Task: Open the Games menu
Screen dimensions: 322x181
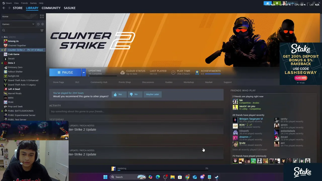Action: tap(33, 3)
